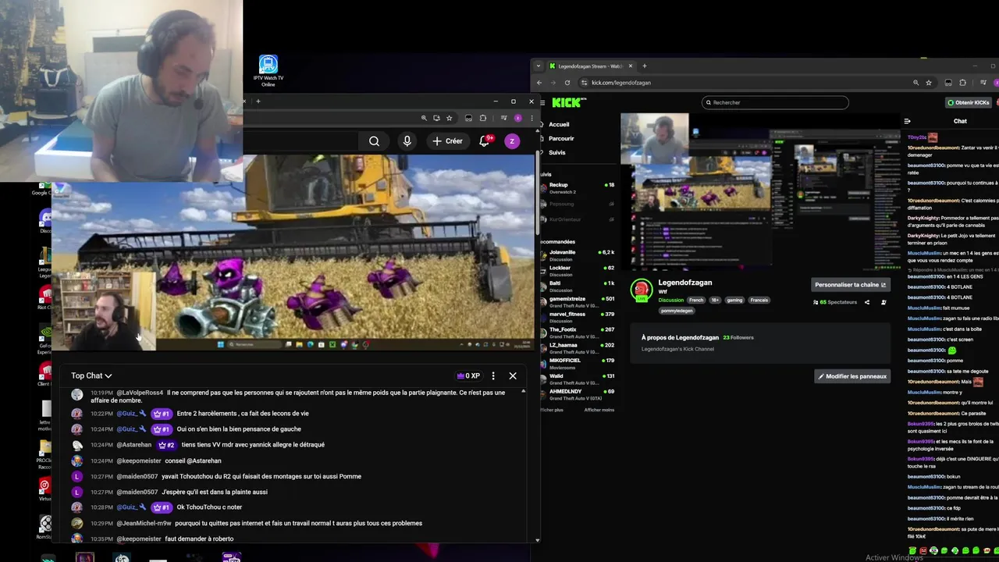Click the pommyledegen tag chip
Screen dimensions: 999x562
click(677, 311)
